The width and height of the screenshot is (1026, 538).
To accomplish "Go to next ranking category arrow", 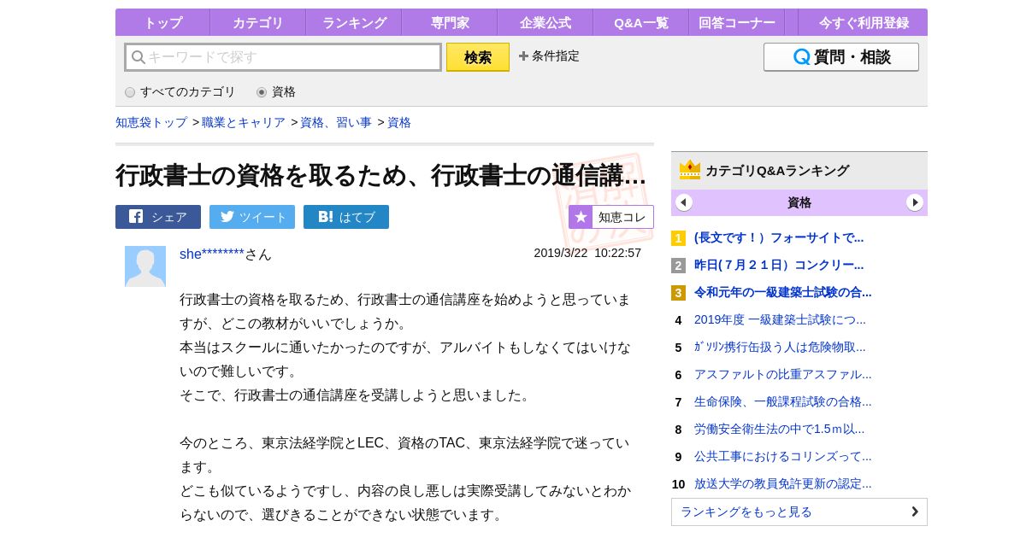I will pyautogui.click(x=915, y=202).
